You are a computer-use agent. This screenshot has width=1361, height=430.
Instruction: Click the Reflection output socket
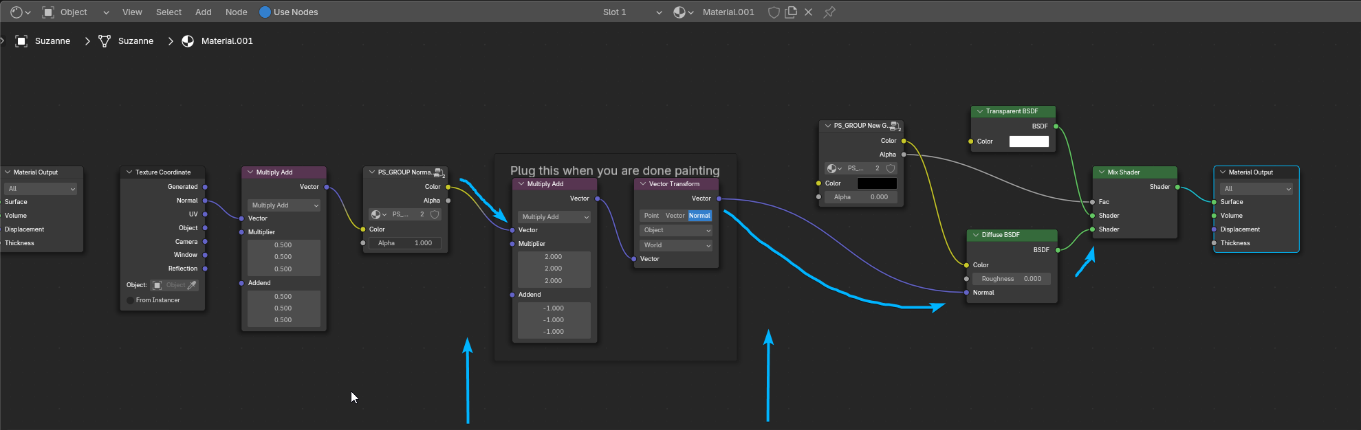point(205,269)
